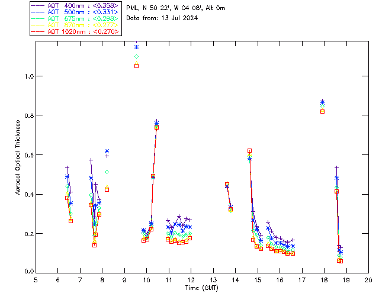This screenshot has width=379, height=303.
Task: Click the AOT 675nm green legend entry
Action: 75,18
